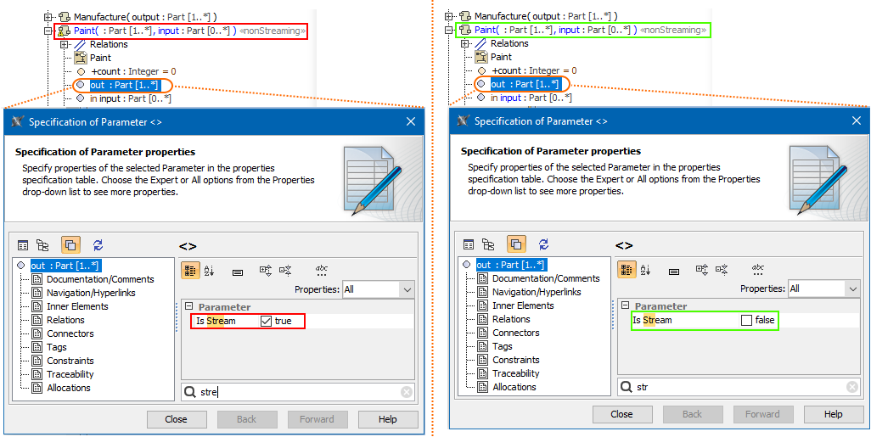Screen dimensions: 871x437
Task: Open Properties dropdown in left dialog
Action: tap(407, 289)
